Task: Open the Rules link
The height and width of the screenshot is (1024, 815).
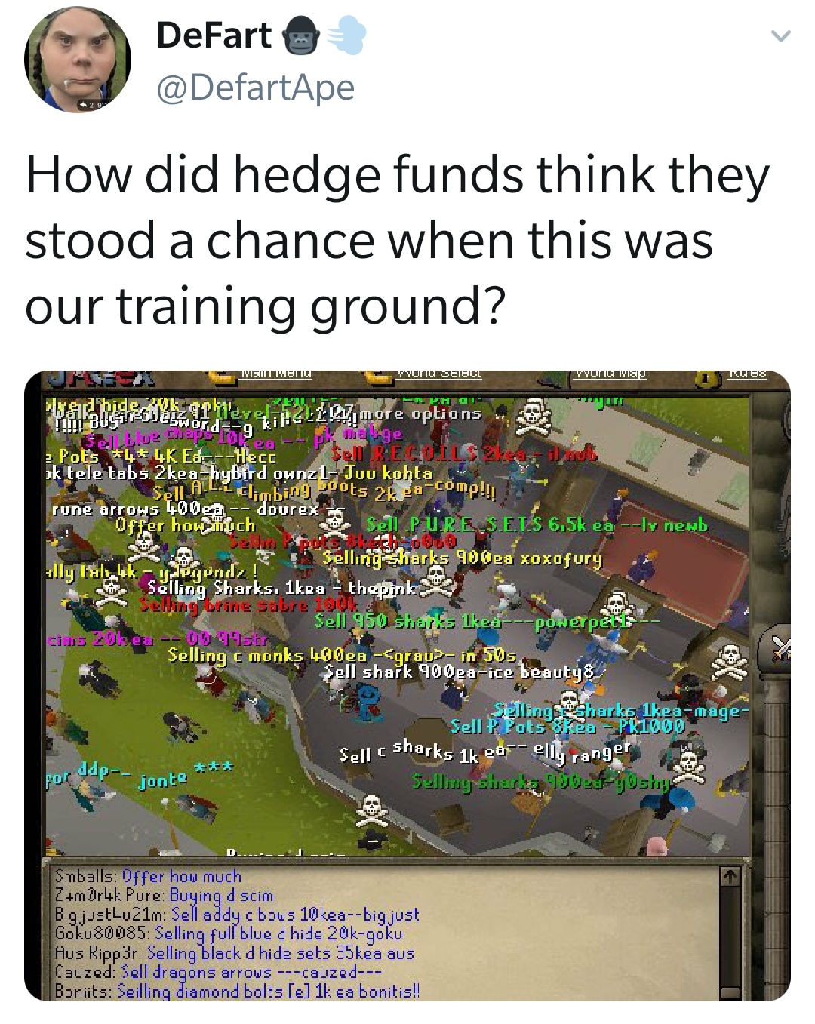Action: click(x=748, y=374)
